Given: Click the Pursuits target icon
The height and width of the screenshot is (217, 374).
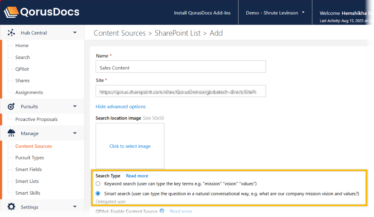Looking at the screenshot, I should (12, 106).
